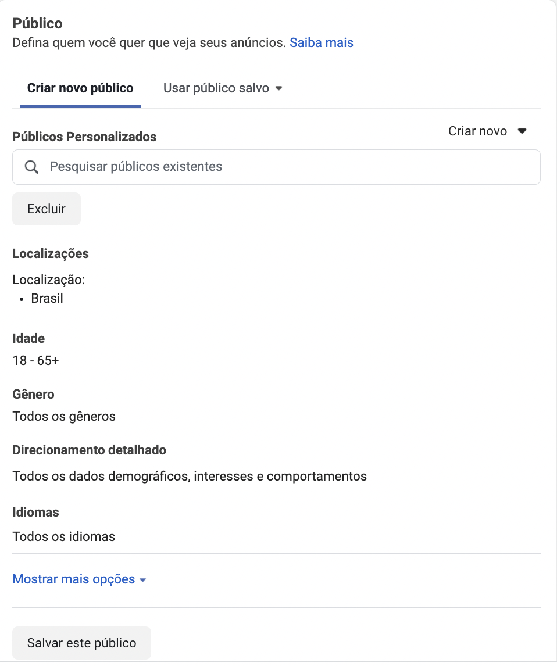Switch to the Criar novo público tab
This screenshot has height=666, width=557.
pos(80,88)
